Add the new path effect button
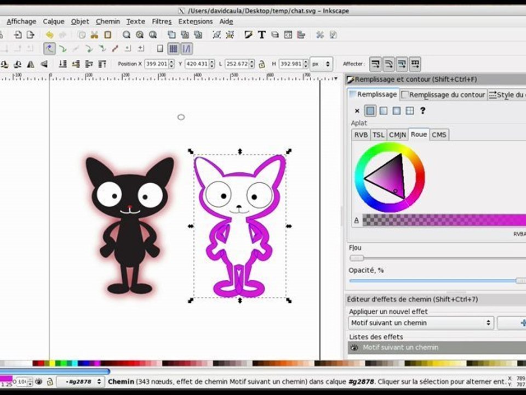The height and width of the screenshot is (395, 526). 512,323
